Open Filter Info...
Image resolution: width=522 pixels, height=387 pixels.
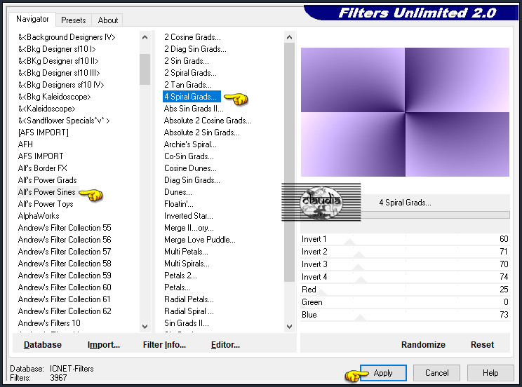(x=164, y=345)
